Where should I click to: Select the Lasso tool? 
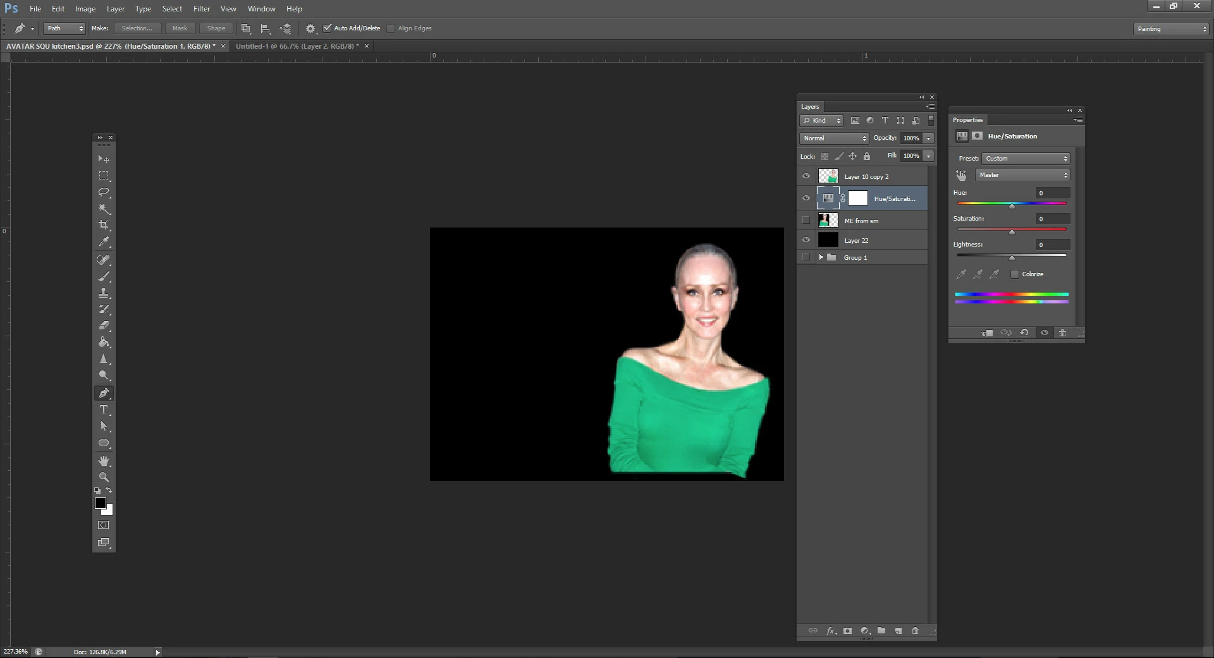104,192
